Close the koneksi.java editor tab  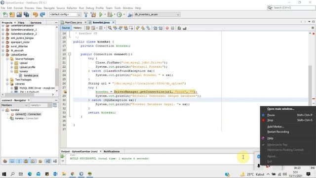[113, 22]
